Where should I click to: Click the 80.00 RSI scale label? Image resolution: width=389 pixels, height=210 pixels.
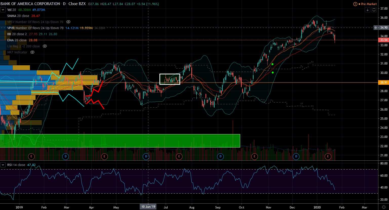384,163
